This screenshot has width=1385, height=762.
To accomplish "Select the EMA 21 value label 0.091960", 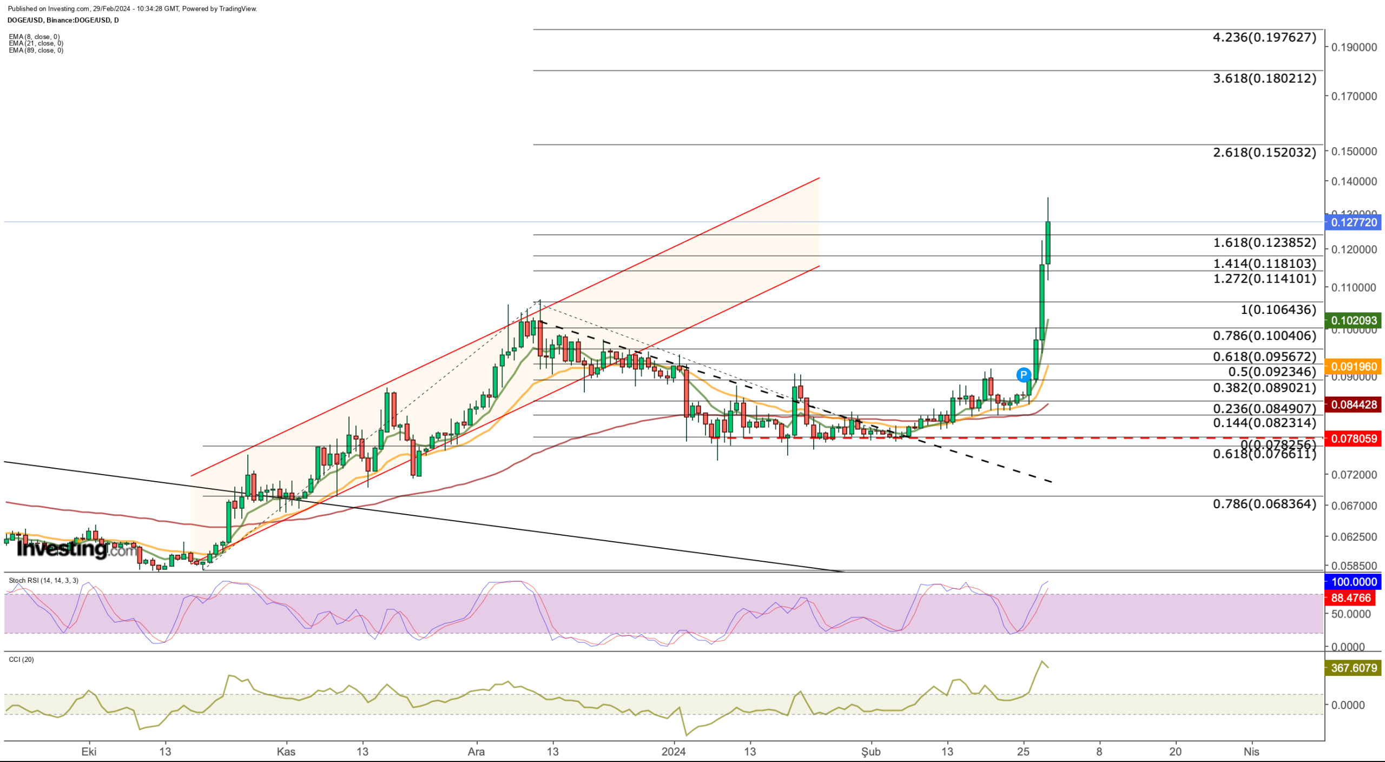I will click(x=1353, y=366).
